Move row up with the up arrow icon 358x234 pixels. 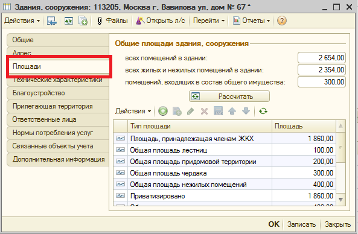tap(232, 112)
